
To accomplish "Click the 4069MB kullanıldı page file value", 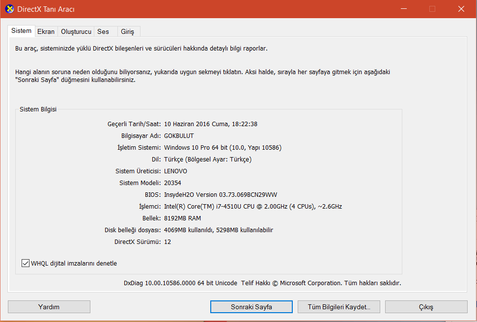I will tap(219, 230).
